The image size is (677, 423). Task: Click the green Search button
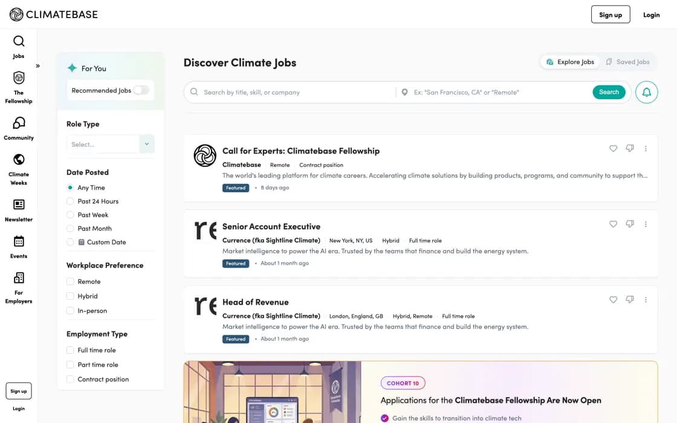point(609,92)
